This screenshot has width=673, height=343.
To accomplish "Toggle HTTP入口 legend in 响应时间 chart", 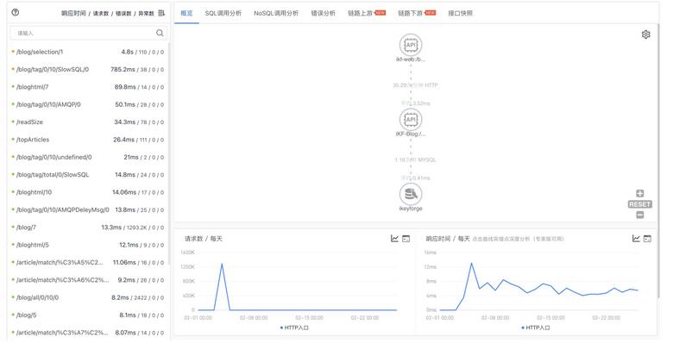I will [x=536, y=327].
